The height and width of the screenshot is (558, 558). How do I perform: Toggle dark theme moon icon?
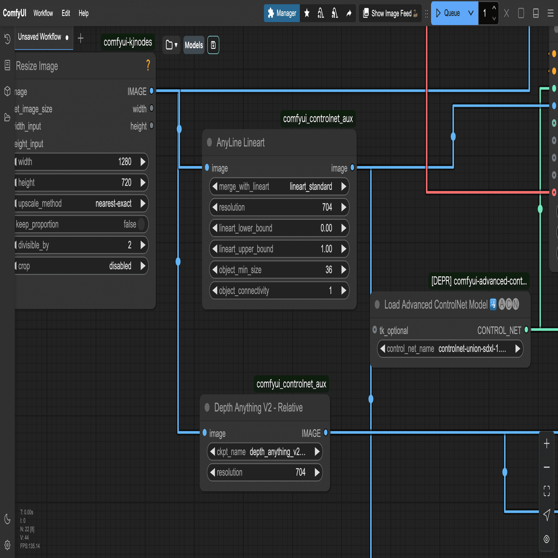coord(7,519)
